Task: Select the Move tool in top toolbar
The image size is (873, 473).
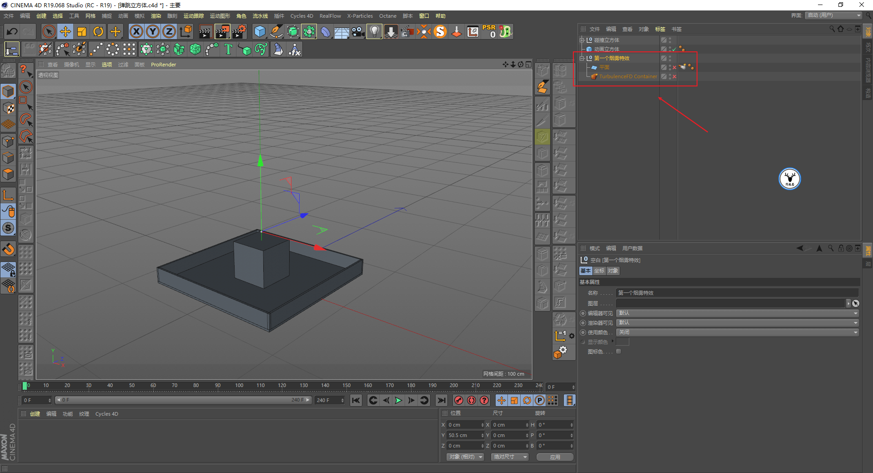Action: point(65,31)
